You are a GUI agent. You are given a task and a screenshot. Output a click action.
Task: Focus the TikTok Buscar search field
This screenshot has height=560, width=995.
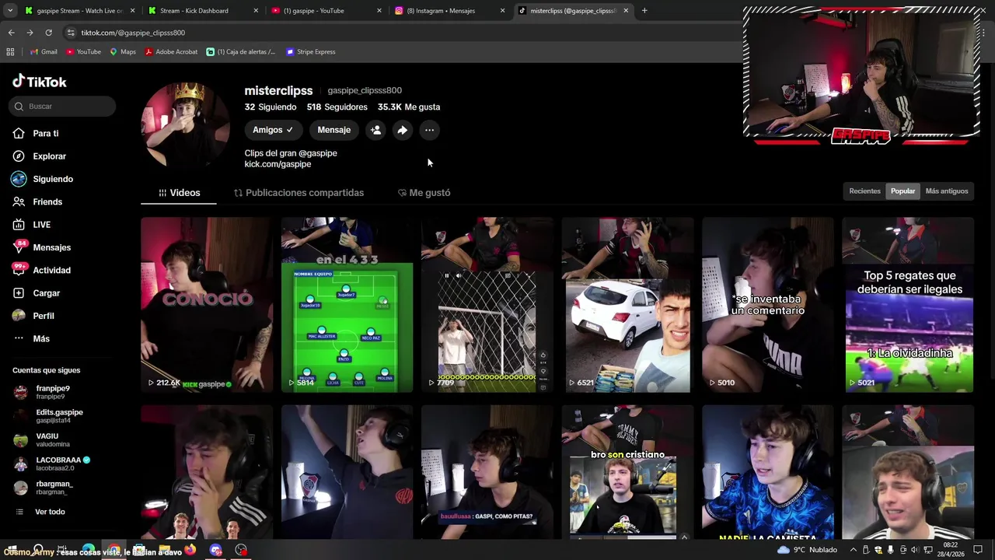(63, 107)
